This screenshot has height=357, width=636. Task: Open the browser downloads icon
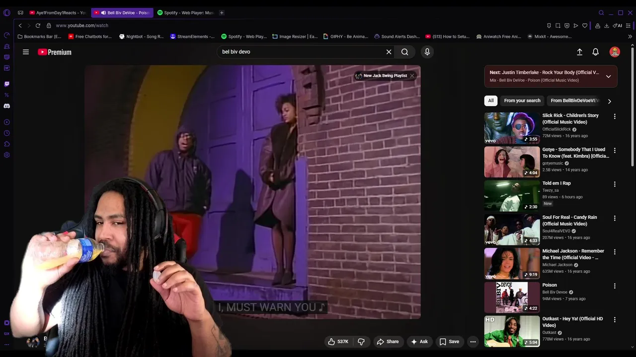click(x=607, y=26)
